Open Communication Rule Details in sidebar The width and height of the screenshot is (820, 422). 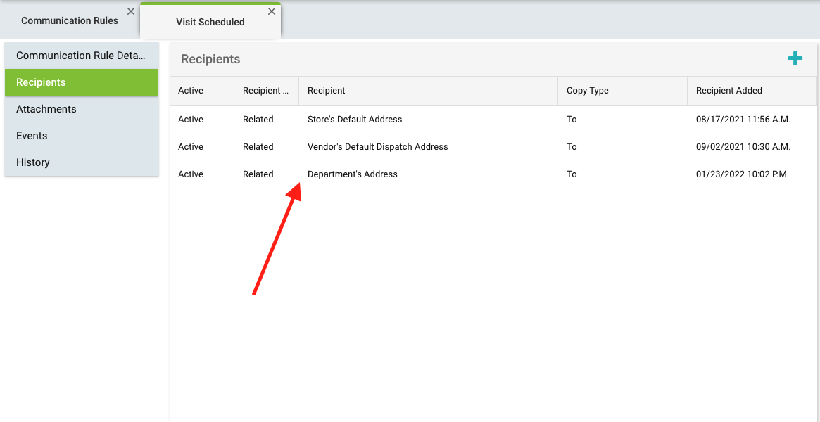pos(81,56)
